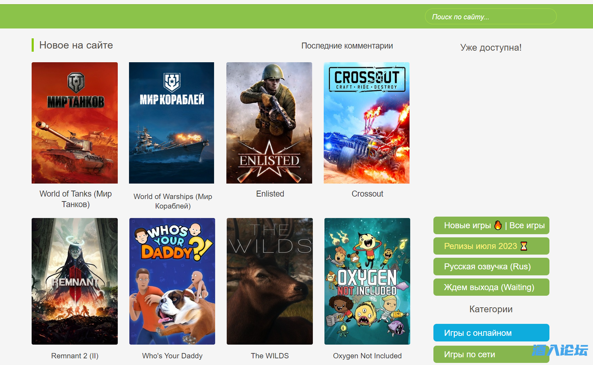Image resolution: width=593 pixels, height=365 pixels.
Task: Click the hourglass icon on Релизы июля 2023
Action: [x=524, y=246]
